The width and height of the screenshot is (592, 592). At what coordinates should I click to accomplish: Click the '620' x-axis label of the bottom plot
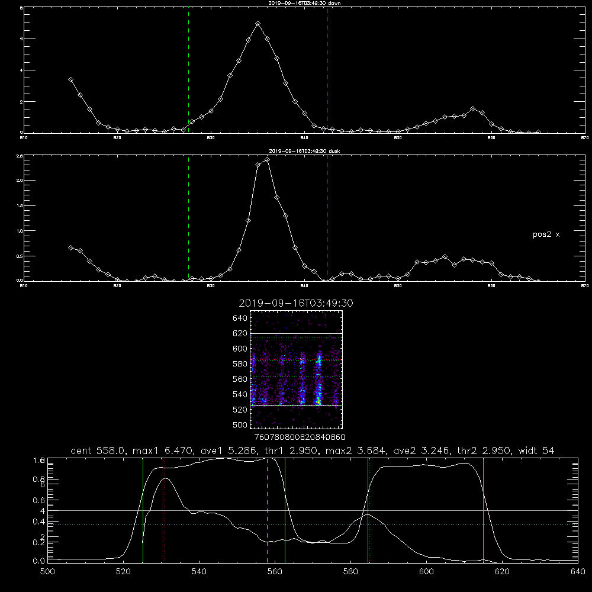pos(502,572)
